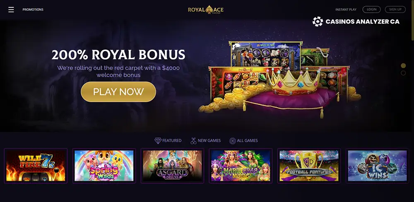Click the Sign Up button
This screenshot has width=414, height=202.
[x=395, y=10]
